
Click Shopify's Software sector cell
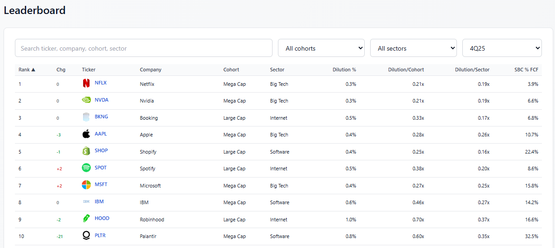280,152
